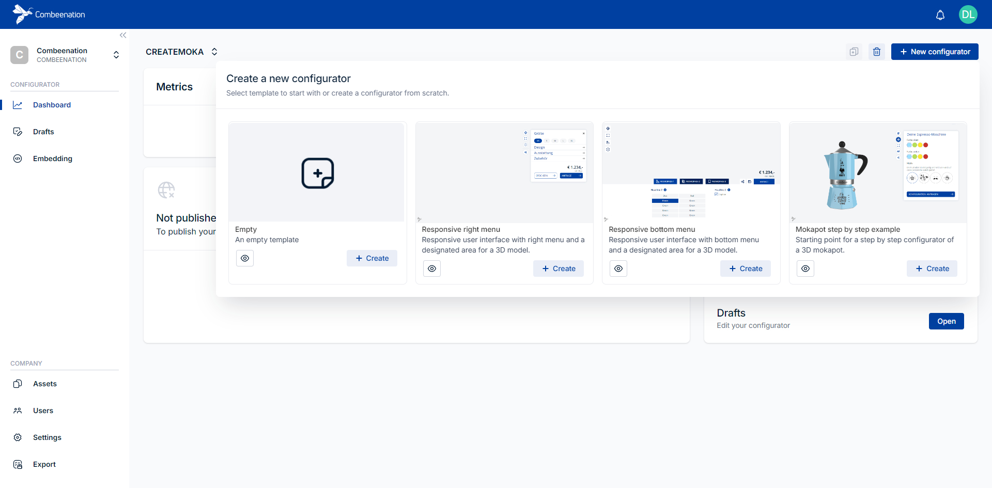Open Assets in the sidebar

point(45,384)
